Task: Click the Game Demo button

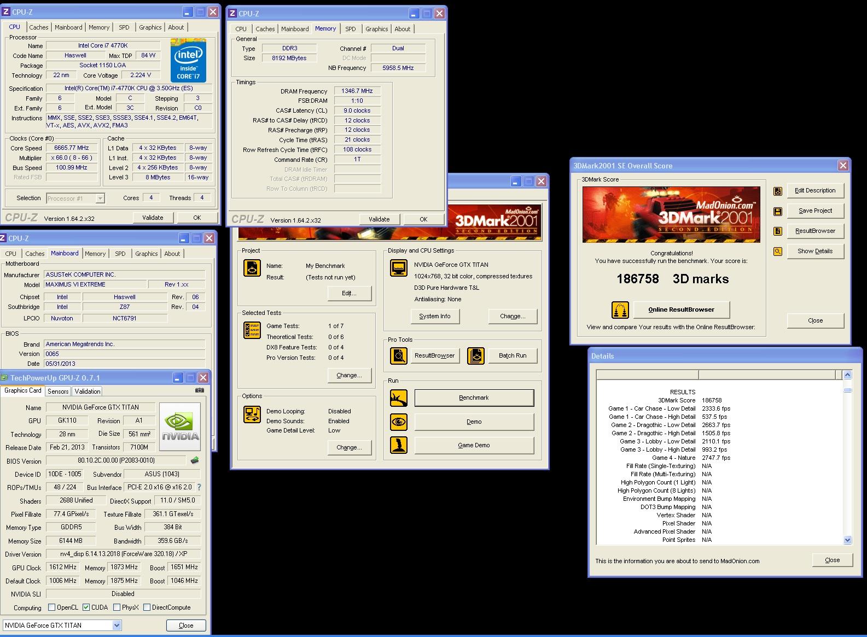Action: (x=474, y=445)
